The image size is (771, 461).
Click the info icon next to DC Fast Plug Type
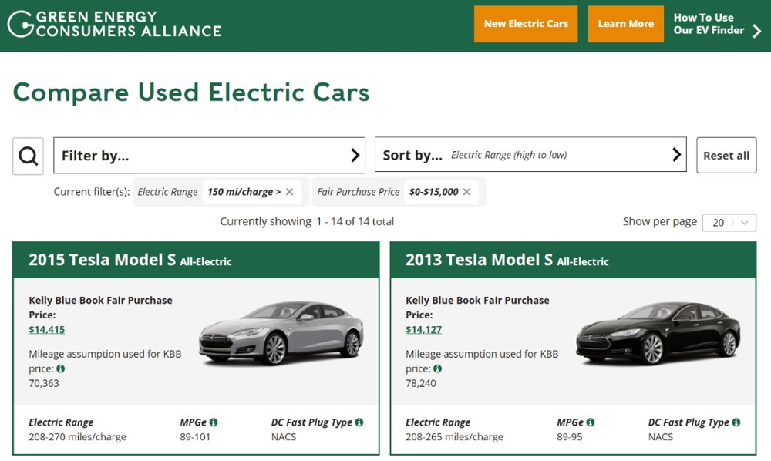pos(359,422)
